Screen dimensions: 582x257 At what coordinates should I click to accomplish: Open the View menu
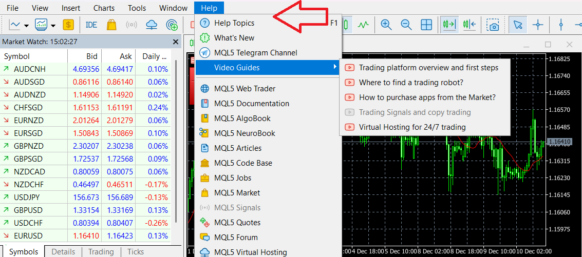click(40, 8)
